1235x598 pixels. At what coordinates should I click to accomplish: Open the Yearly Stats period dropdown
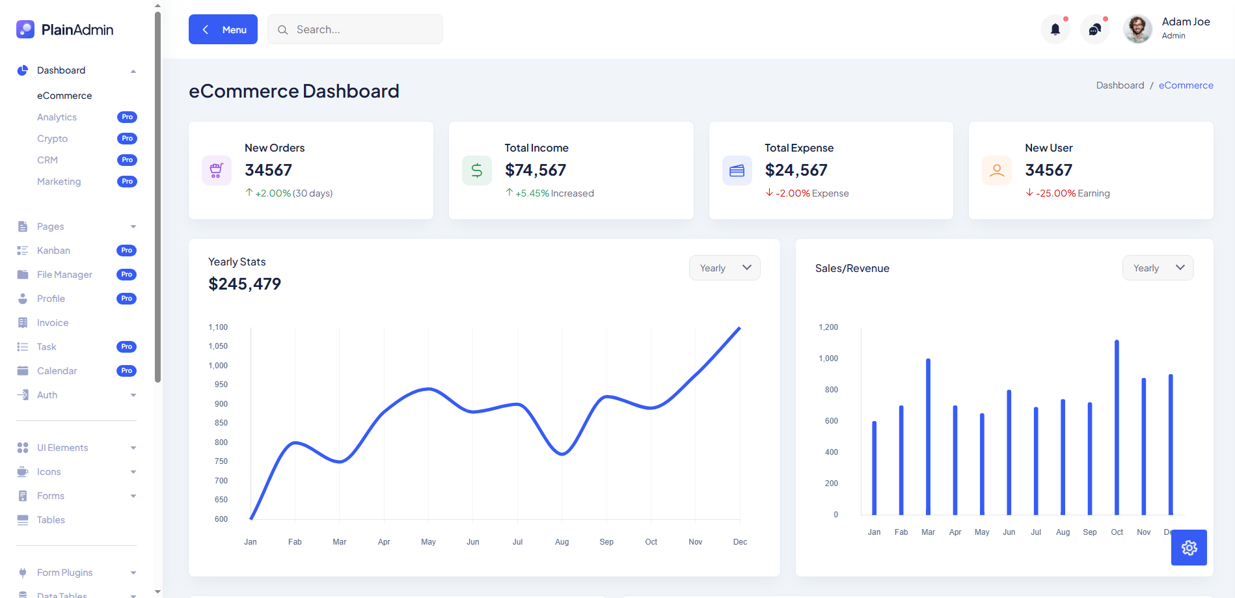pos(725,268)
